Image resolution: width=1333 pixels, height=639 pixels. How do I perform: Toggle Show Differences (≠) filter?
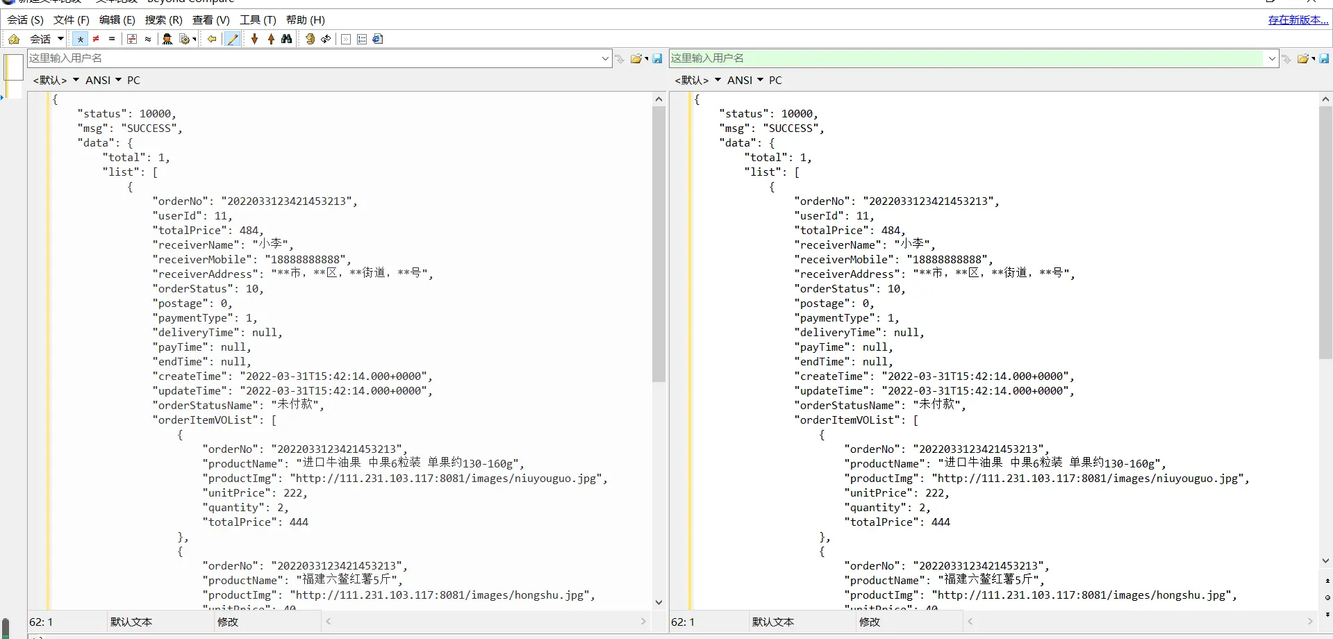click(96, 39)
